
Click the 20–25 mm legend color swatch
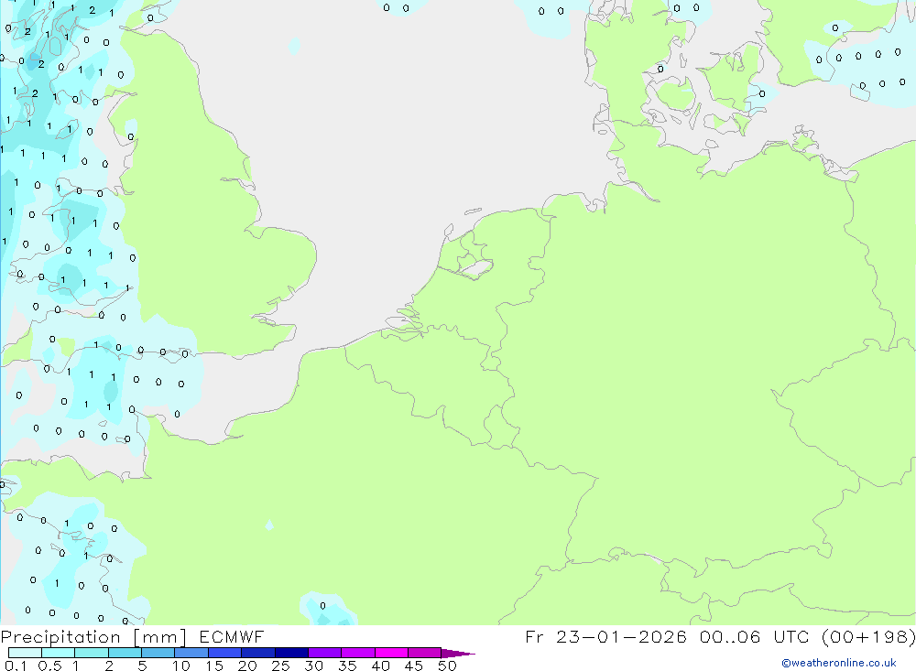click(258, 653)
